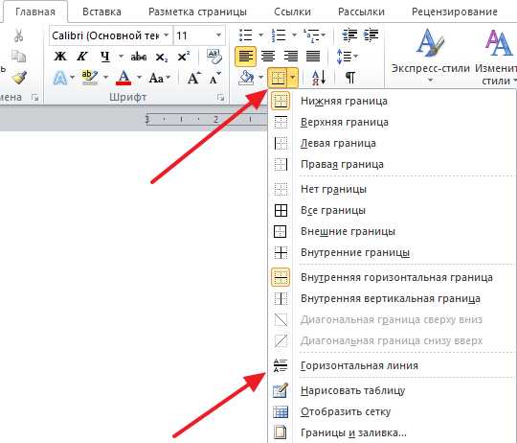Insert Горизонтальная линия
517x443 pixels.
pos(392,365)
